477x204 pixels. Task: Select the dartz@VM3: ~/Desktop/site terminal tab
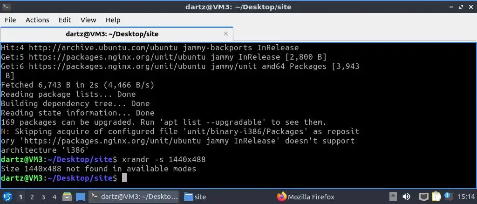click(116, 34)
